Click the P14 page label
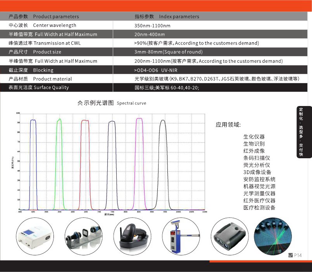The width and height of the screenshot is (312, 272). [297, 256]
